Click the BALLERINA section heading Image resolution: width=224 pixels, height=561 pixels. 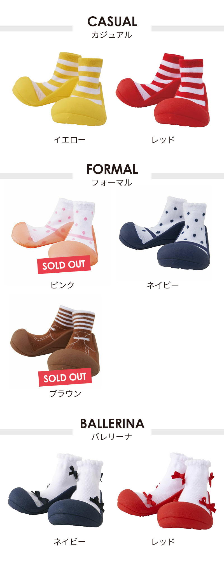point(112,423)
